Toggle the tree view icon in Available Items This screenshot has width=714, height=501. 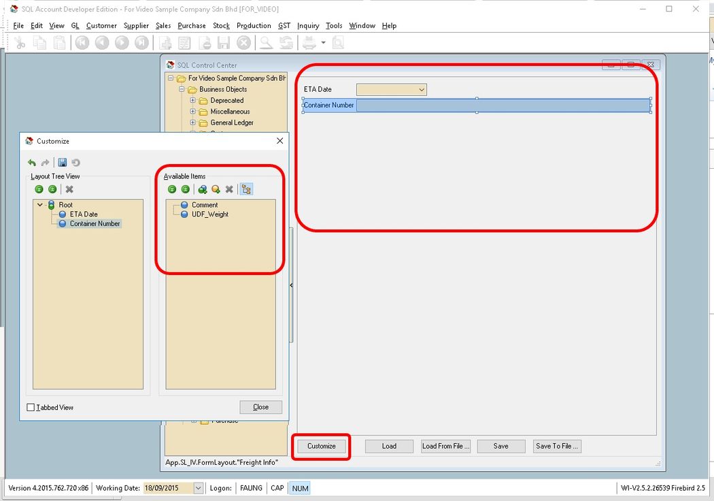click(246, 189)
